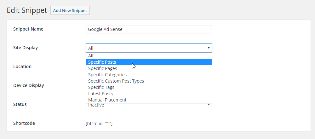Screen dimensions: 315x139
Task: Pick Specific Pages from the list
Action: pos(149,68)
